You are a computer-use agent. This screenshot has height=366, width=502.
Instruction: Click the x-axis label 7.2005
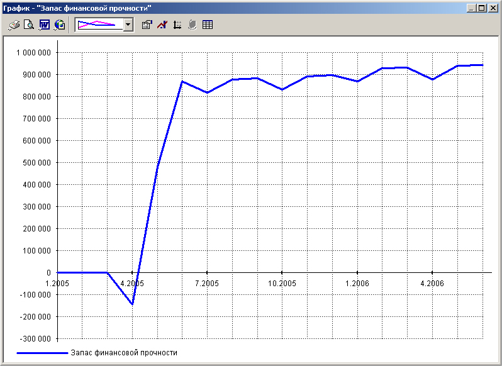[207, 284]
